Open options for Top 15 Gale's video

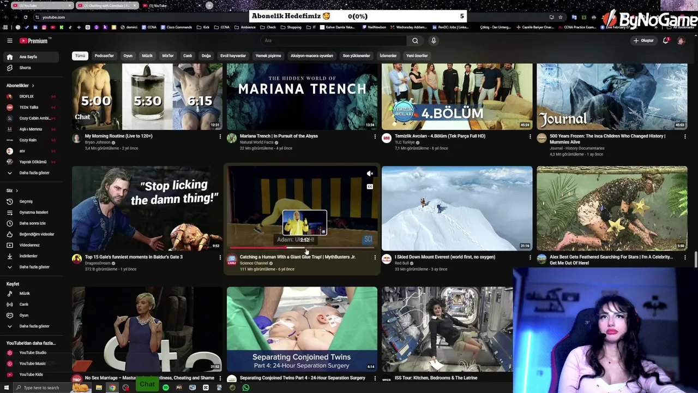click(220, 257)
